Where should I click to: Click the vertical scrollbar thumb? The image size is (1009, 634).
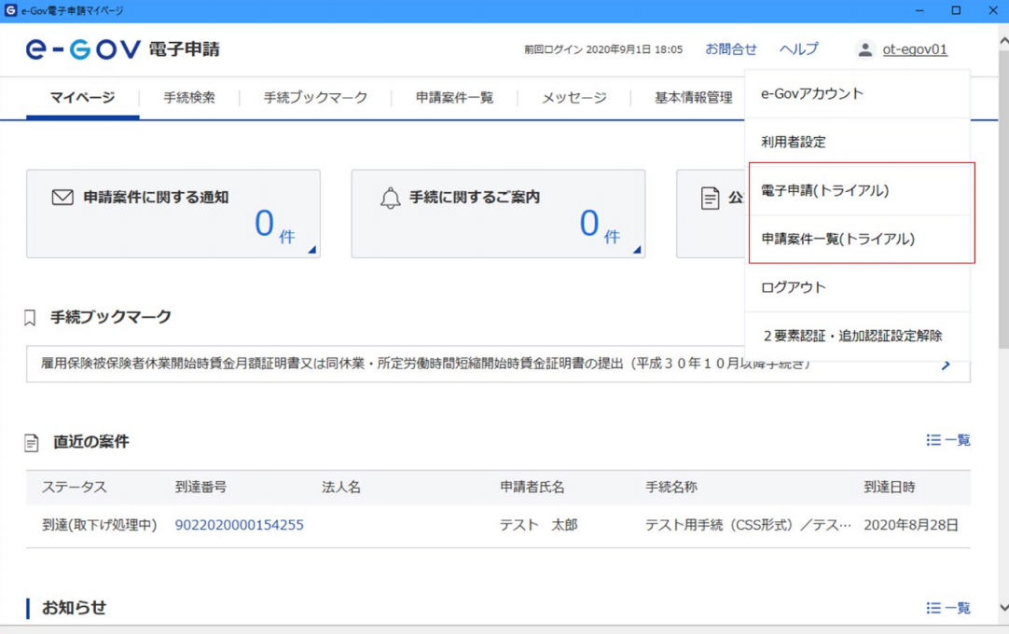point(1003,200)
